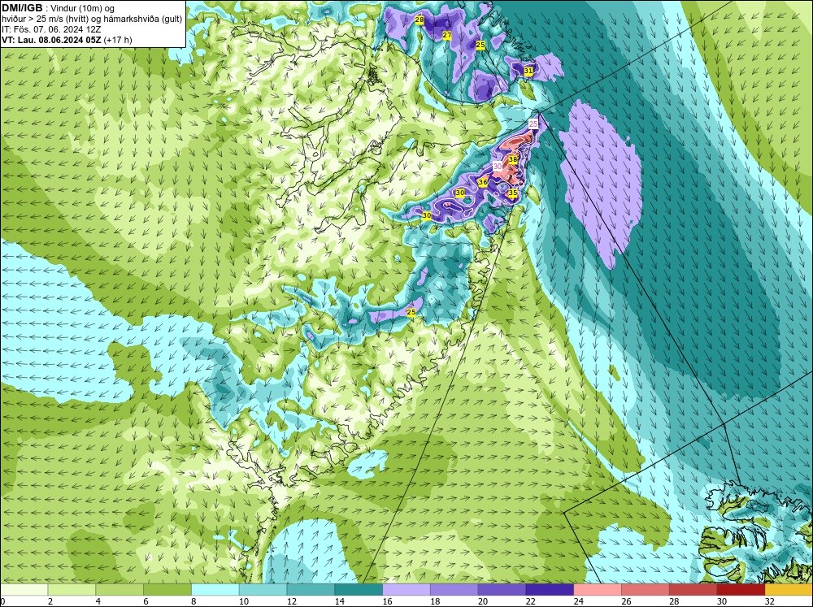Pick the 4–6 m/s green legend swatch
Image resolution: width=813 pixels, height=607 pixels.
[120, 590]
